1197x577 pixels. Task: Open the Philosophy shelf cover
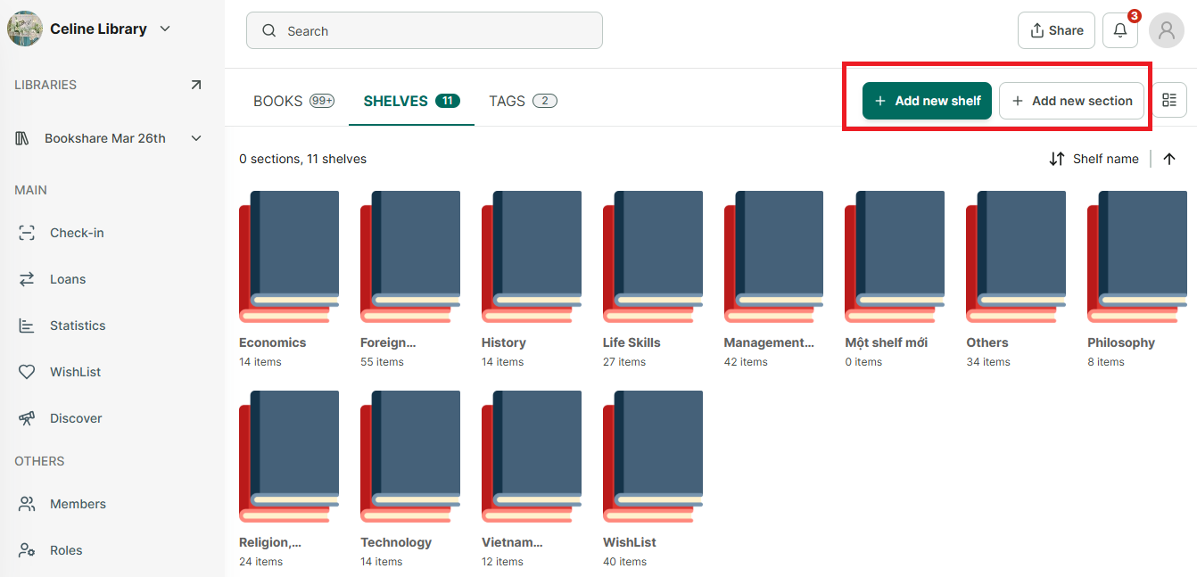[1137, 257]
